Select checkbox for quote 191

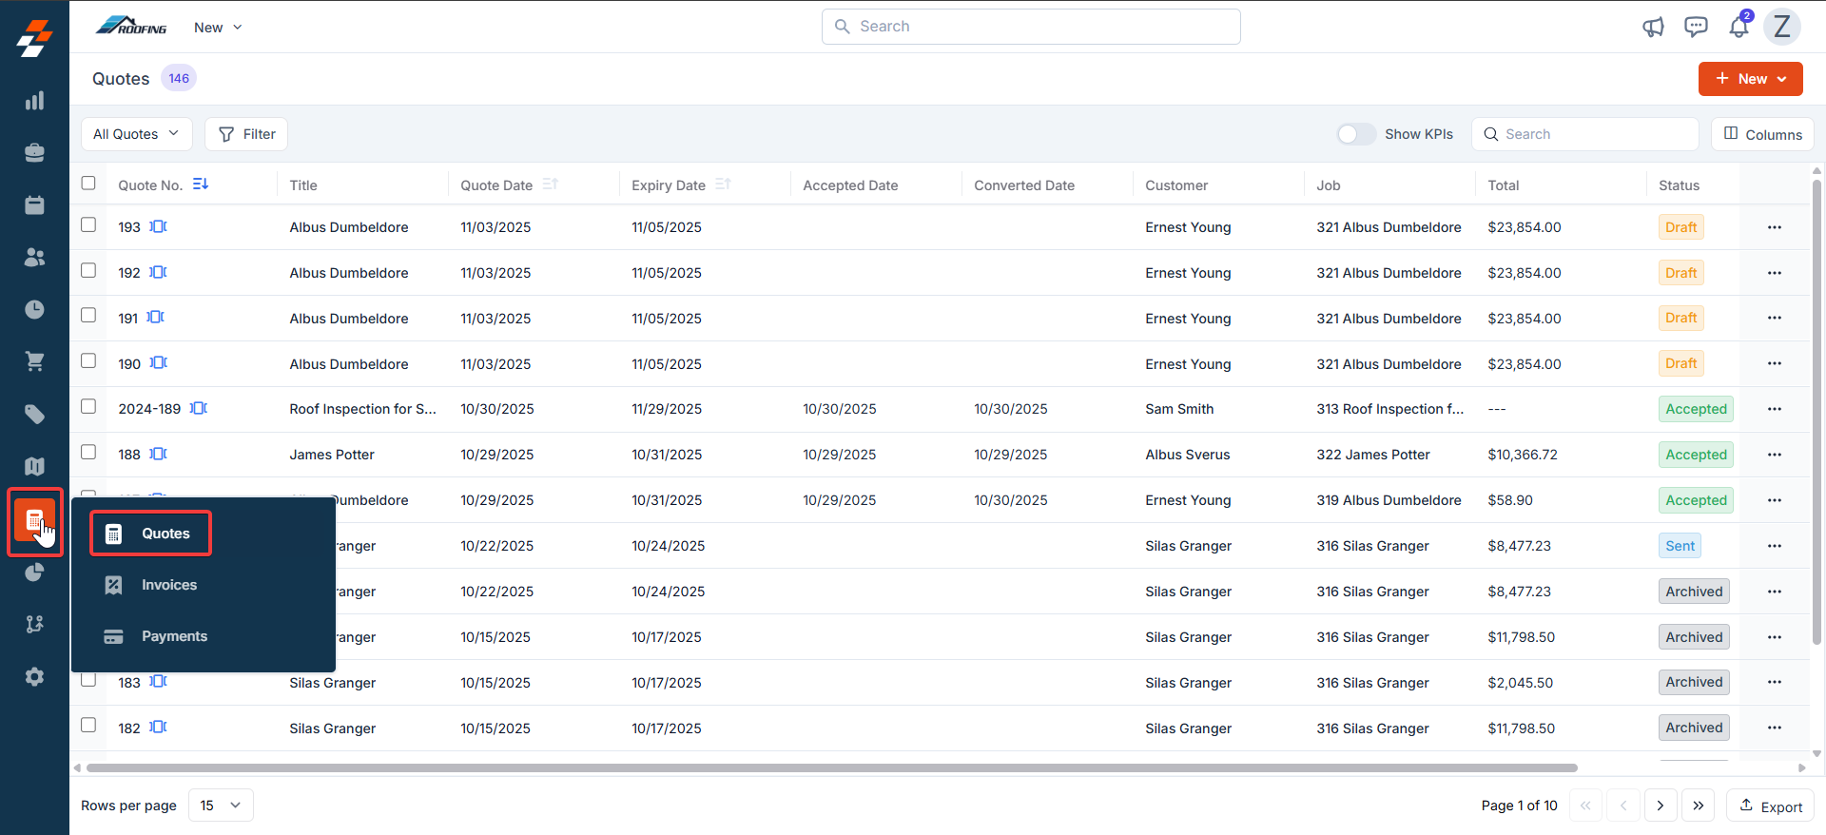pos(88,315)
